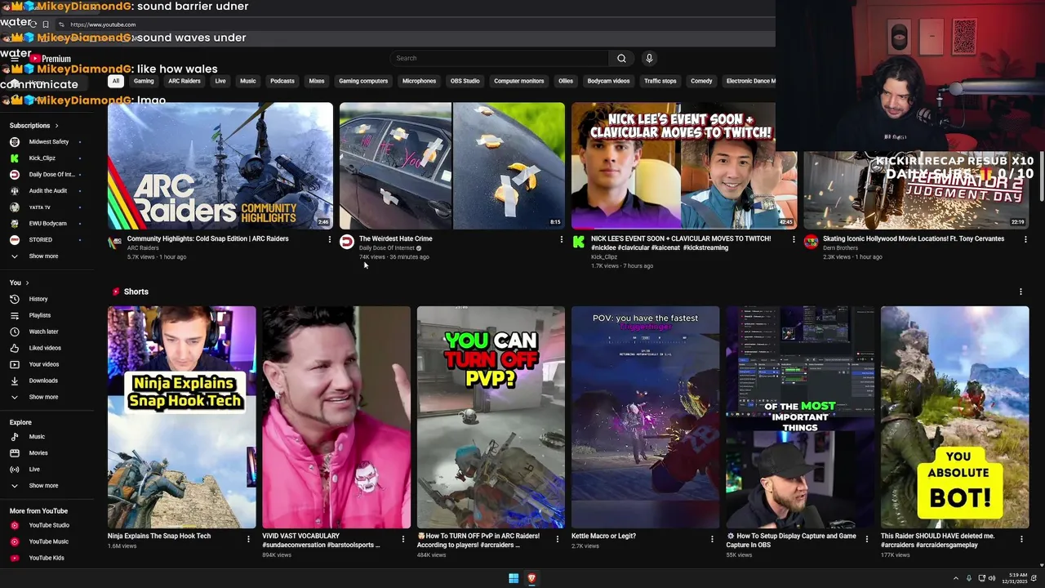The height and width of the screenshot is (588, 1045).
Task: Open the You section header
Action: click(x=19, y=283)
